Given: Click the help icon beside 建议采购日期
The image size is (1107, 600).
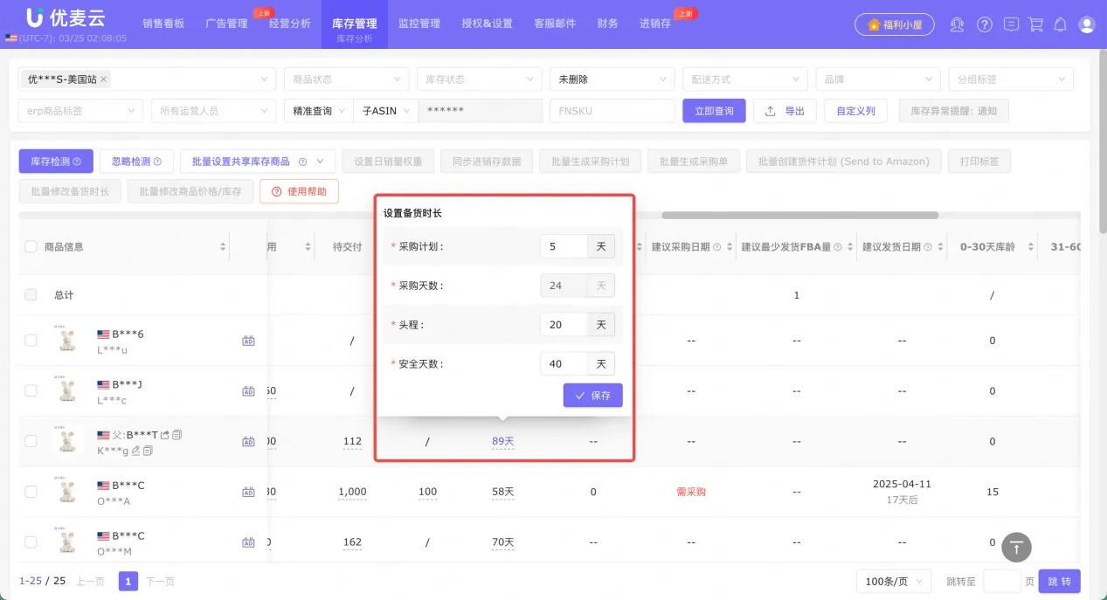Looking at the screenshot, I should tap(717, 247).
